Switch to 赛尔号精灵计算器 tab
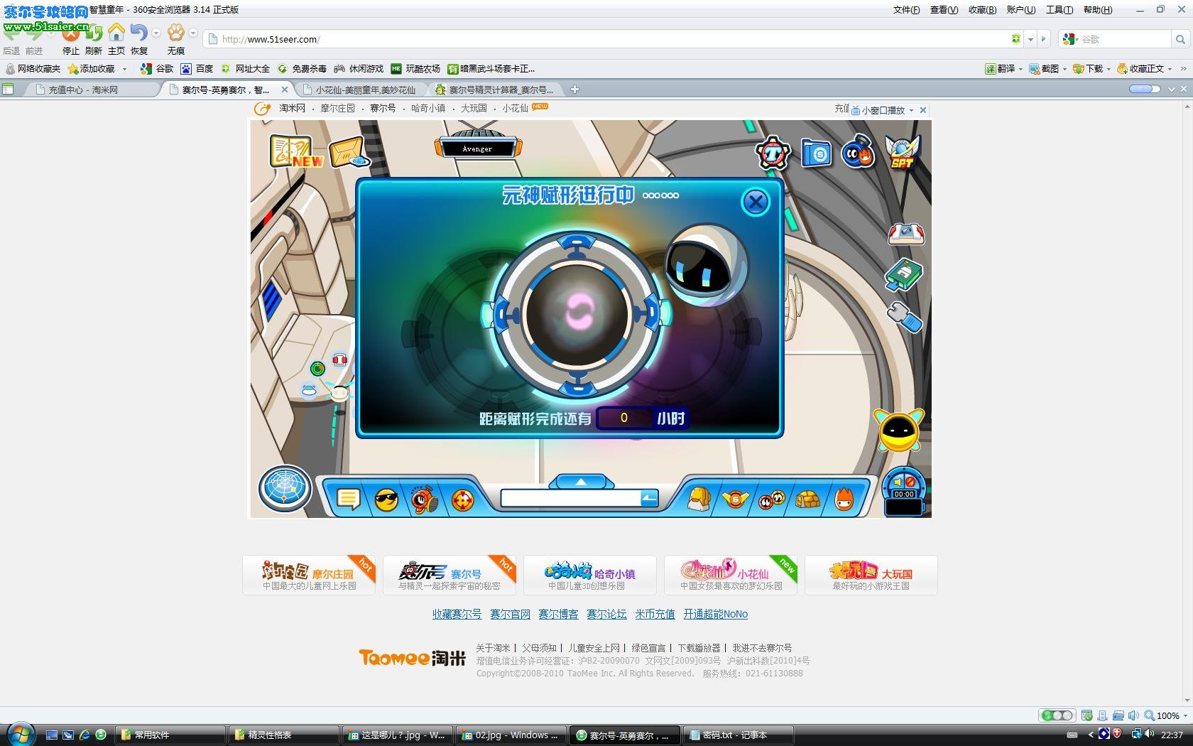The width and height of the screenshot is (1193, 746). tap(495, 90)
